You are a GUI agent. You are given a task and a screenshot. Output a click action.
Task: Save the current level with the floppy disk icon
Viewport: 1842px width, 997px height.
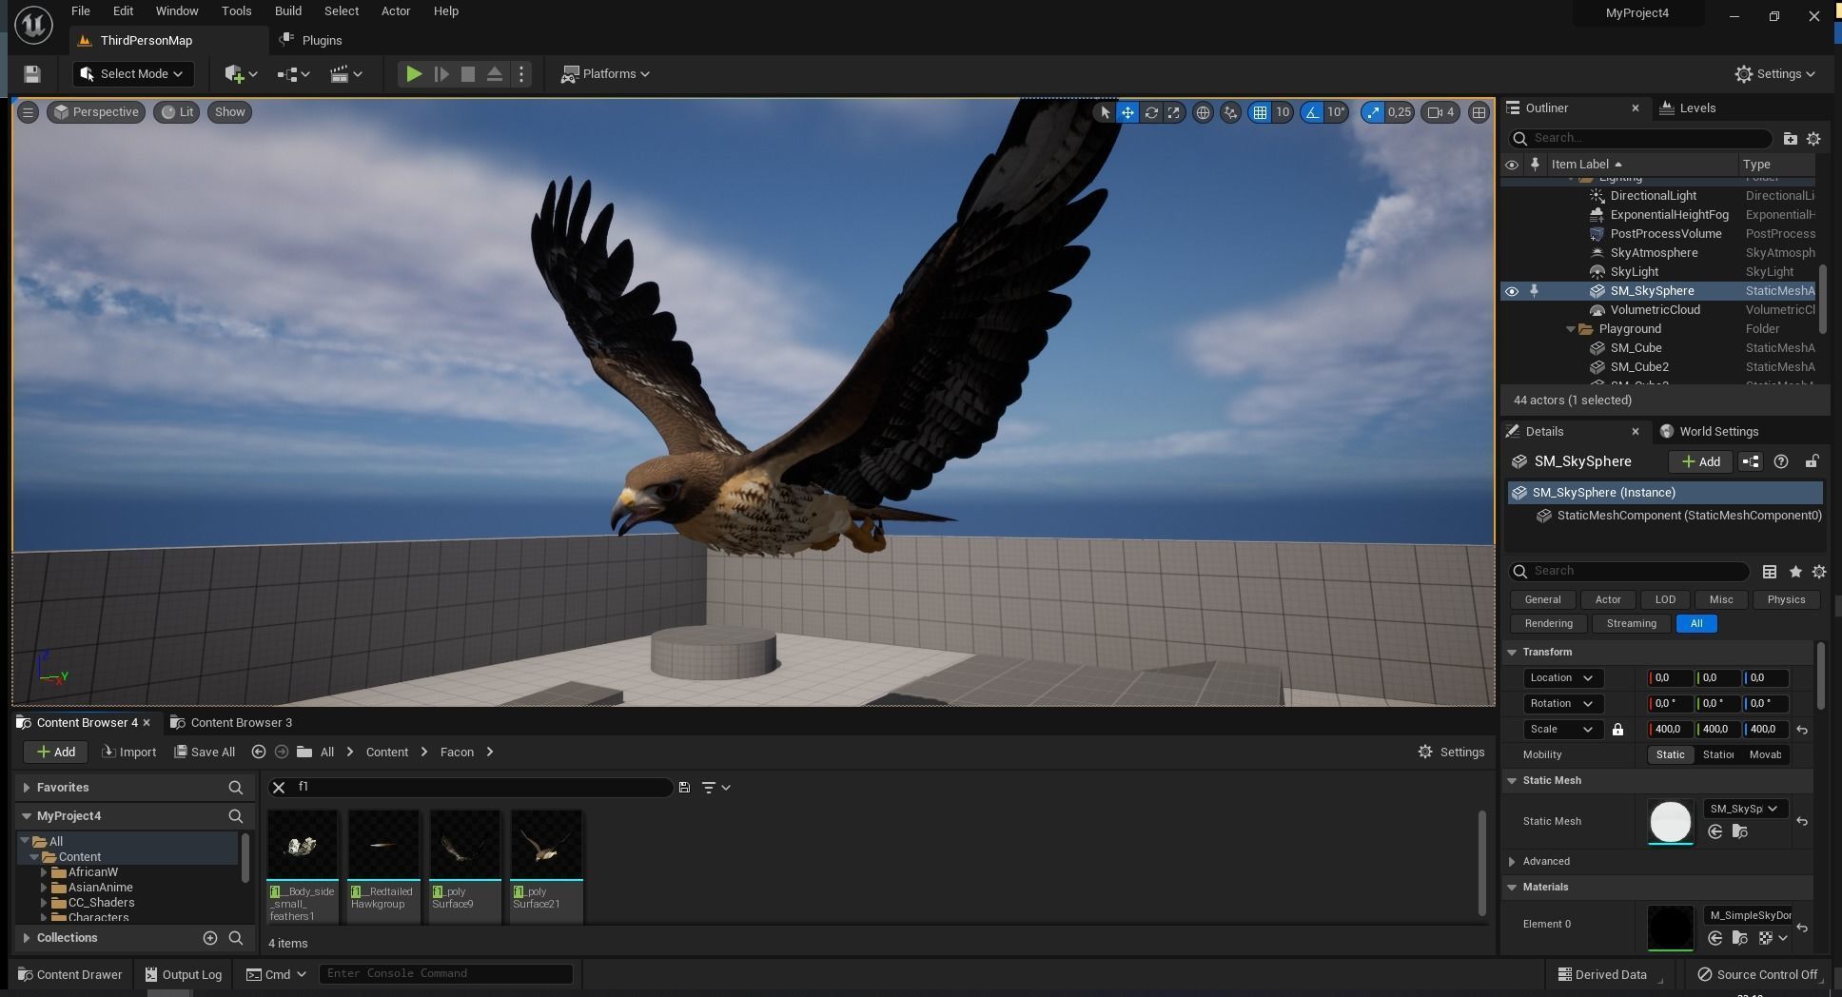point(32,74)
